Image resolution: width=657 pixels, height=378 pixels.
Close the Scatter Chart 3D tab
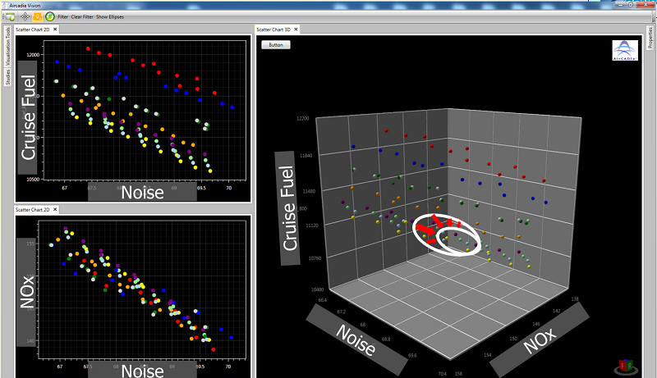click(297, 30)
